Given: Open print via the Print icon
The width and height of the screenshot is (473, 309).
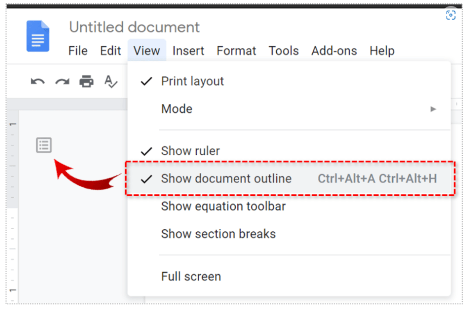Looking at the screenshot, I should pos(86,81).
